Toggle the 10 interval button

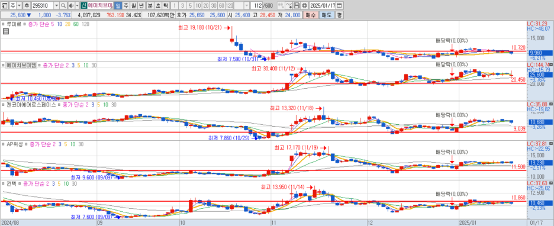tap(198, 6)
